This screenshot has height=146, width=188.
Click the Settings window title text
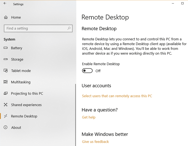(18, 4)
